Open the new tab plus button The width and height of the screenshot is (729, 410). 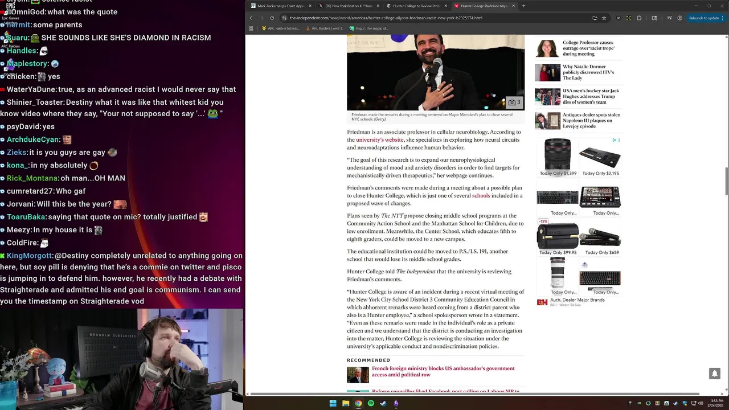click(523, 6)
